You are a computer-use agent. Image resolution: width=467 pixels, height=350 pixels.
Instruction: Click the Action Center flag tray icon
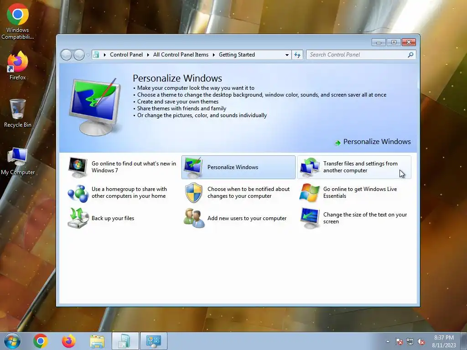(x=399, y=342)
